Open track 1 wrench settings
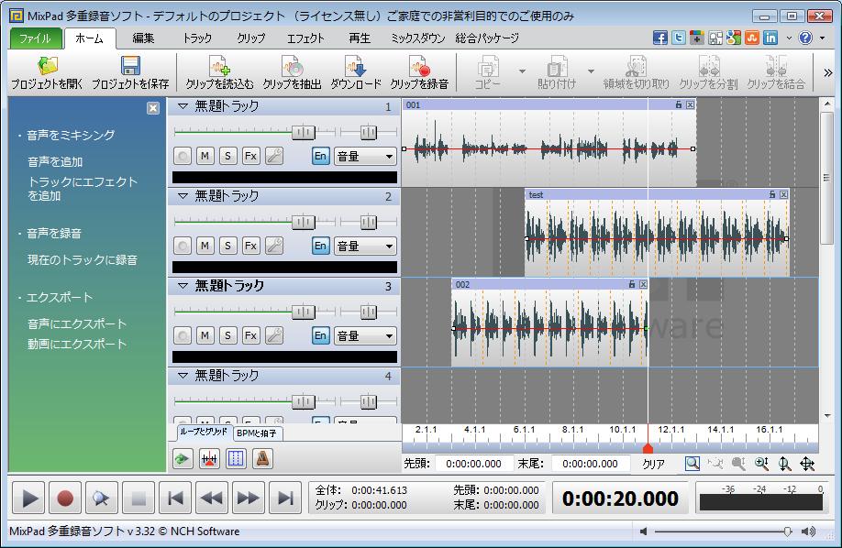Screen dimensions: 842x548 (274, 156)
